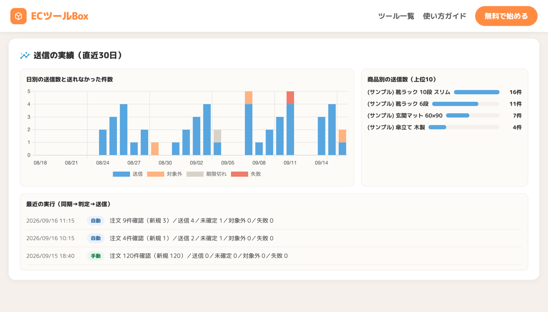Click the product name (サンプル) 靴ラック 10段 スリム

click(x=409, y=92)
